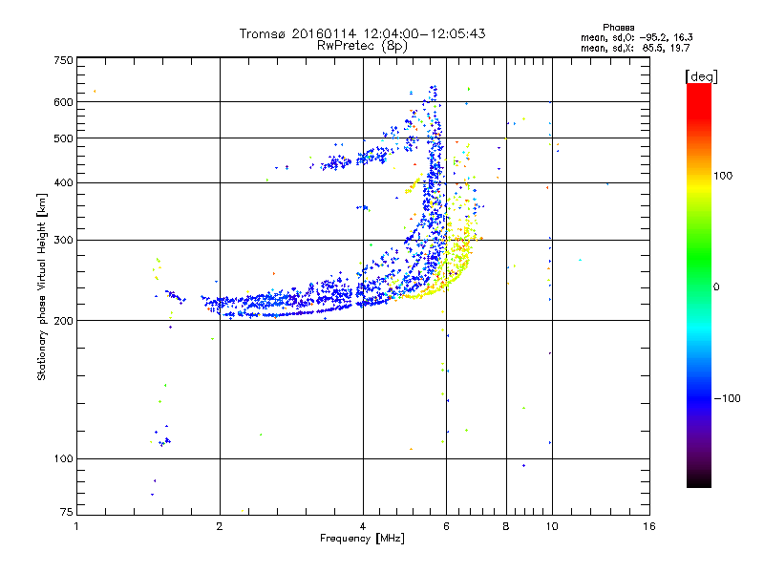Click the y-axis '750' tick label
The width and height of the screenshot is (764, 573).
pos(63,60)
